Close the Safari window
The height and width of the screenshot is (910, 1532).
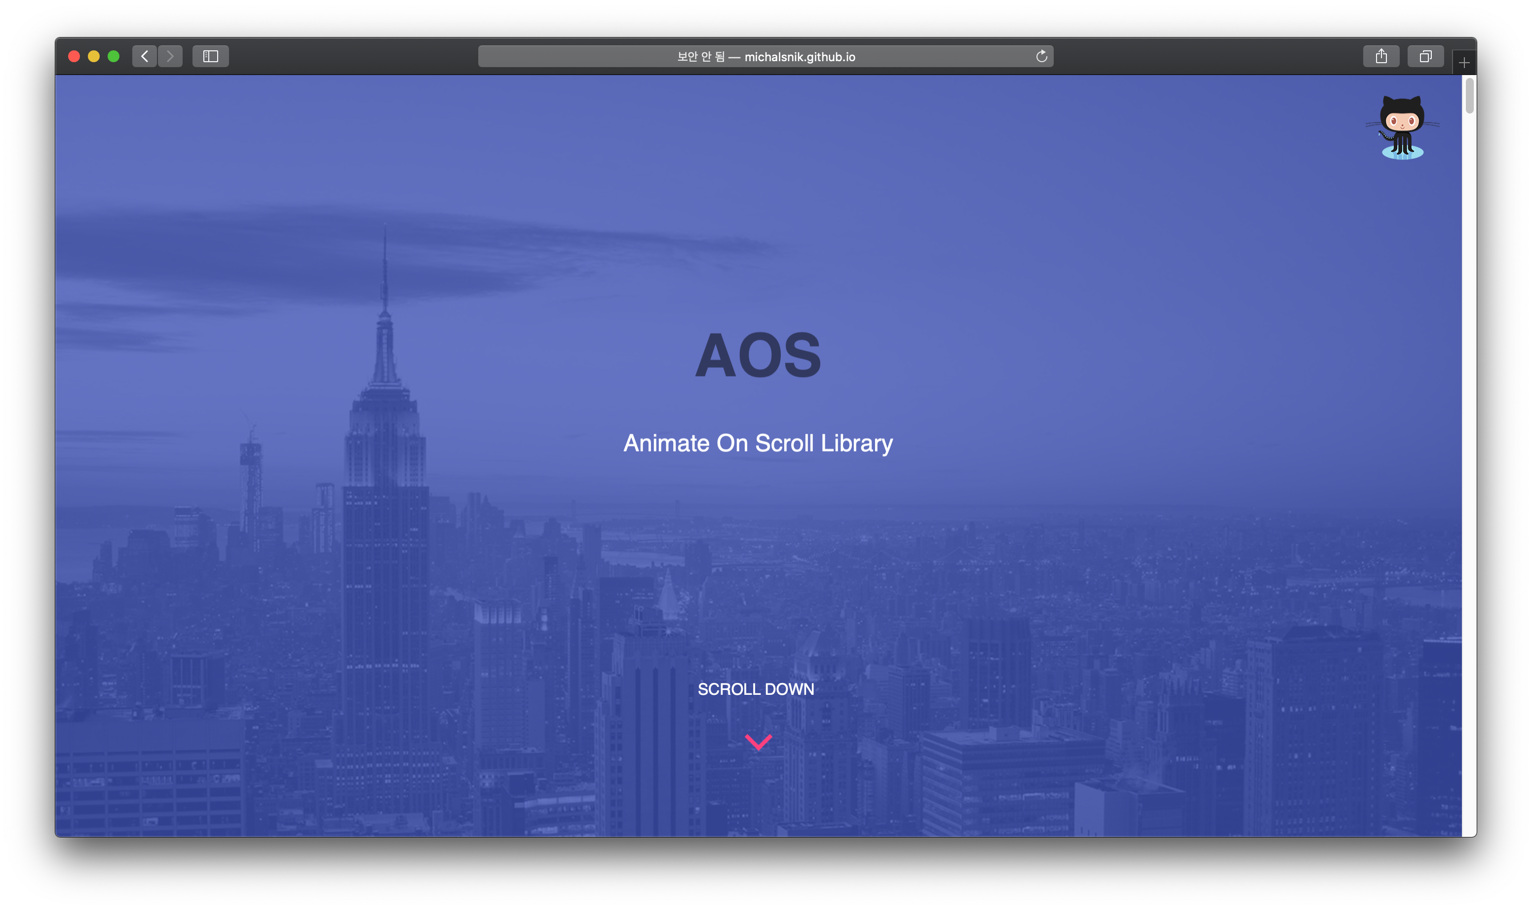click(74, 56)
